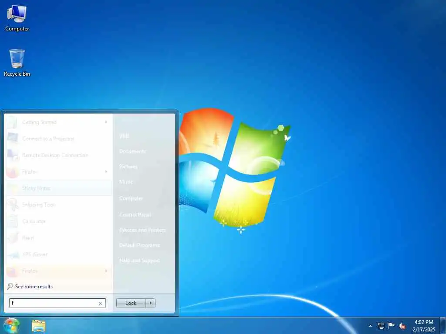Expand the shutdown options arrow beside Lock
This screenshot has height=334, width=446.
(150, 303)
